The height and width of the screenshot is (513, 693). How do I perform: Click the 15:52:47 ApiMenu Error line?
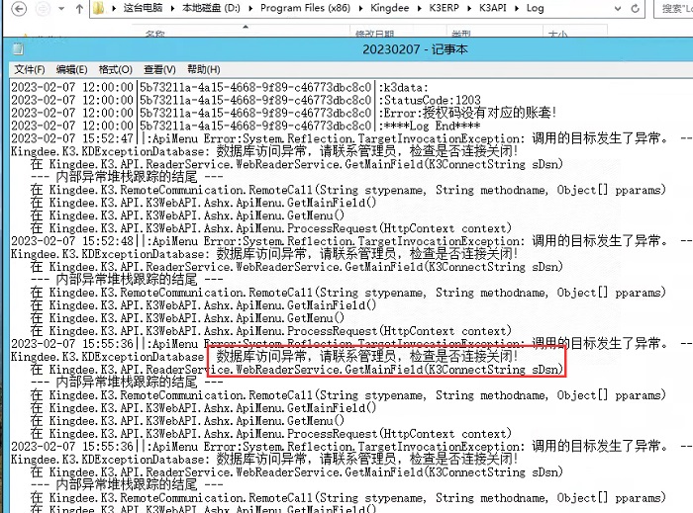click(351, 138)
